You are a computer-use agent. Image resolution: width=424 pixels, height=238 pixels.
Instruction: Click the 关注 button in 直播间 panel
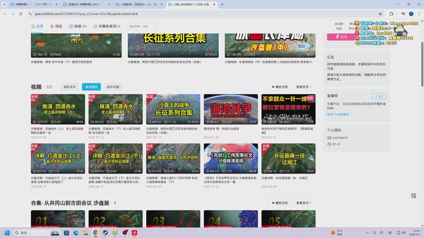coord(379,96)
